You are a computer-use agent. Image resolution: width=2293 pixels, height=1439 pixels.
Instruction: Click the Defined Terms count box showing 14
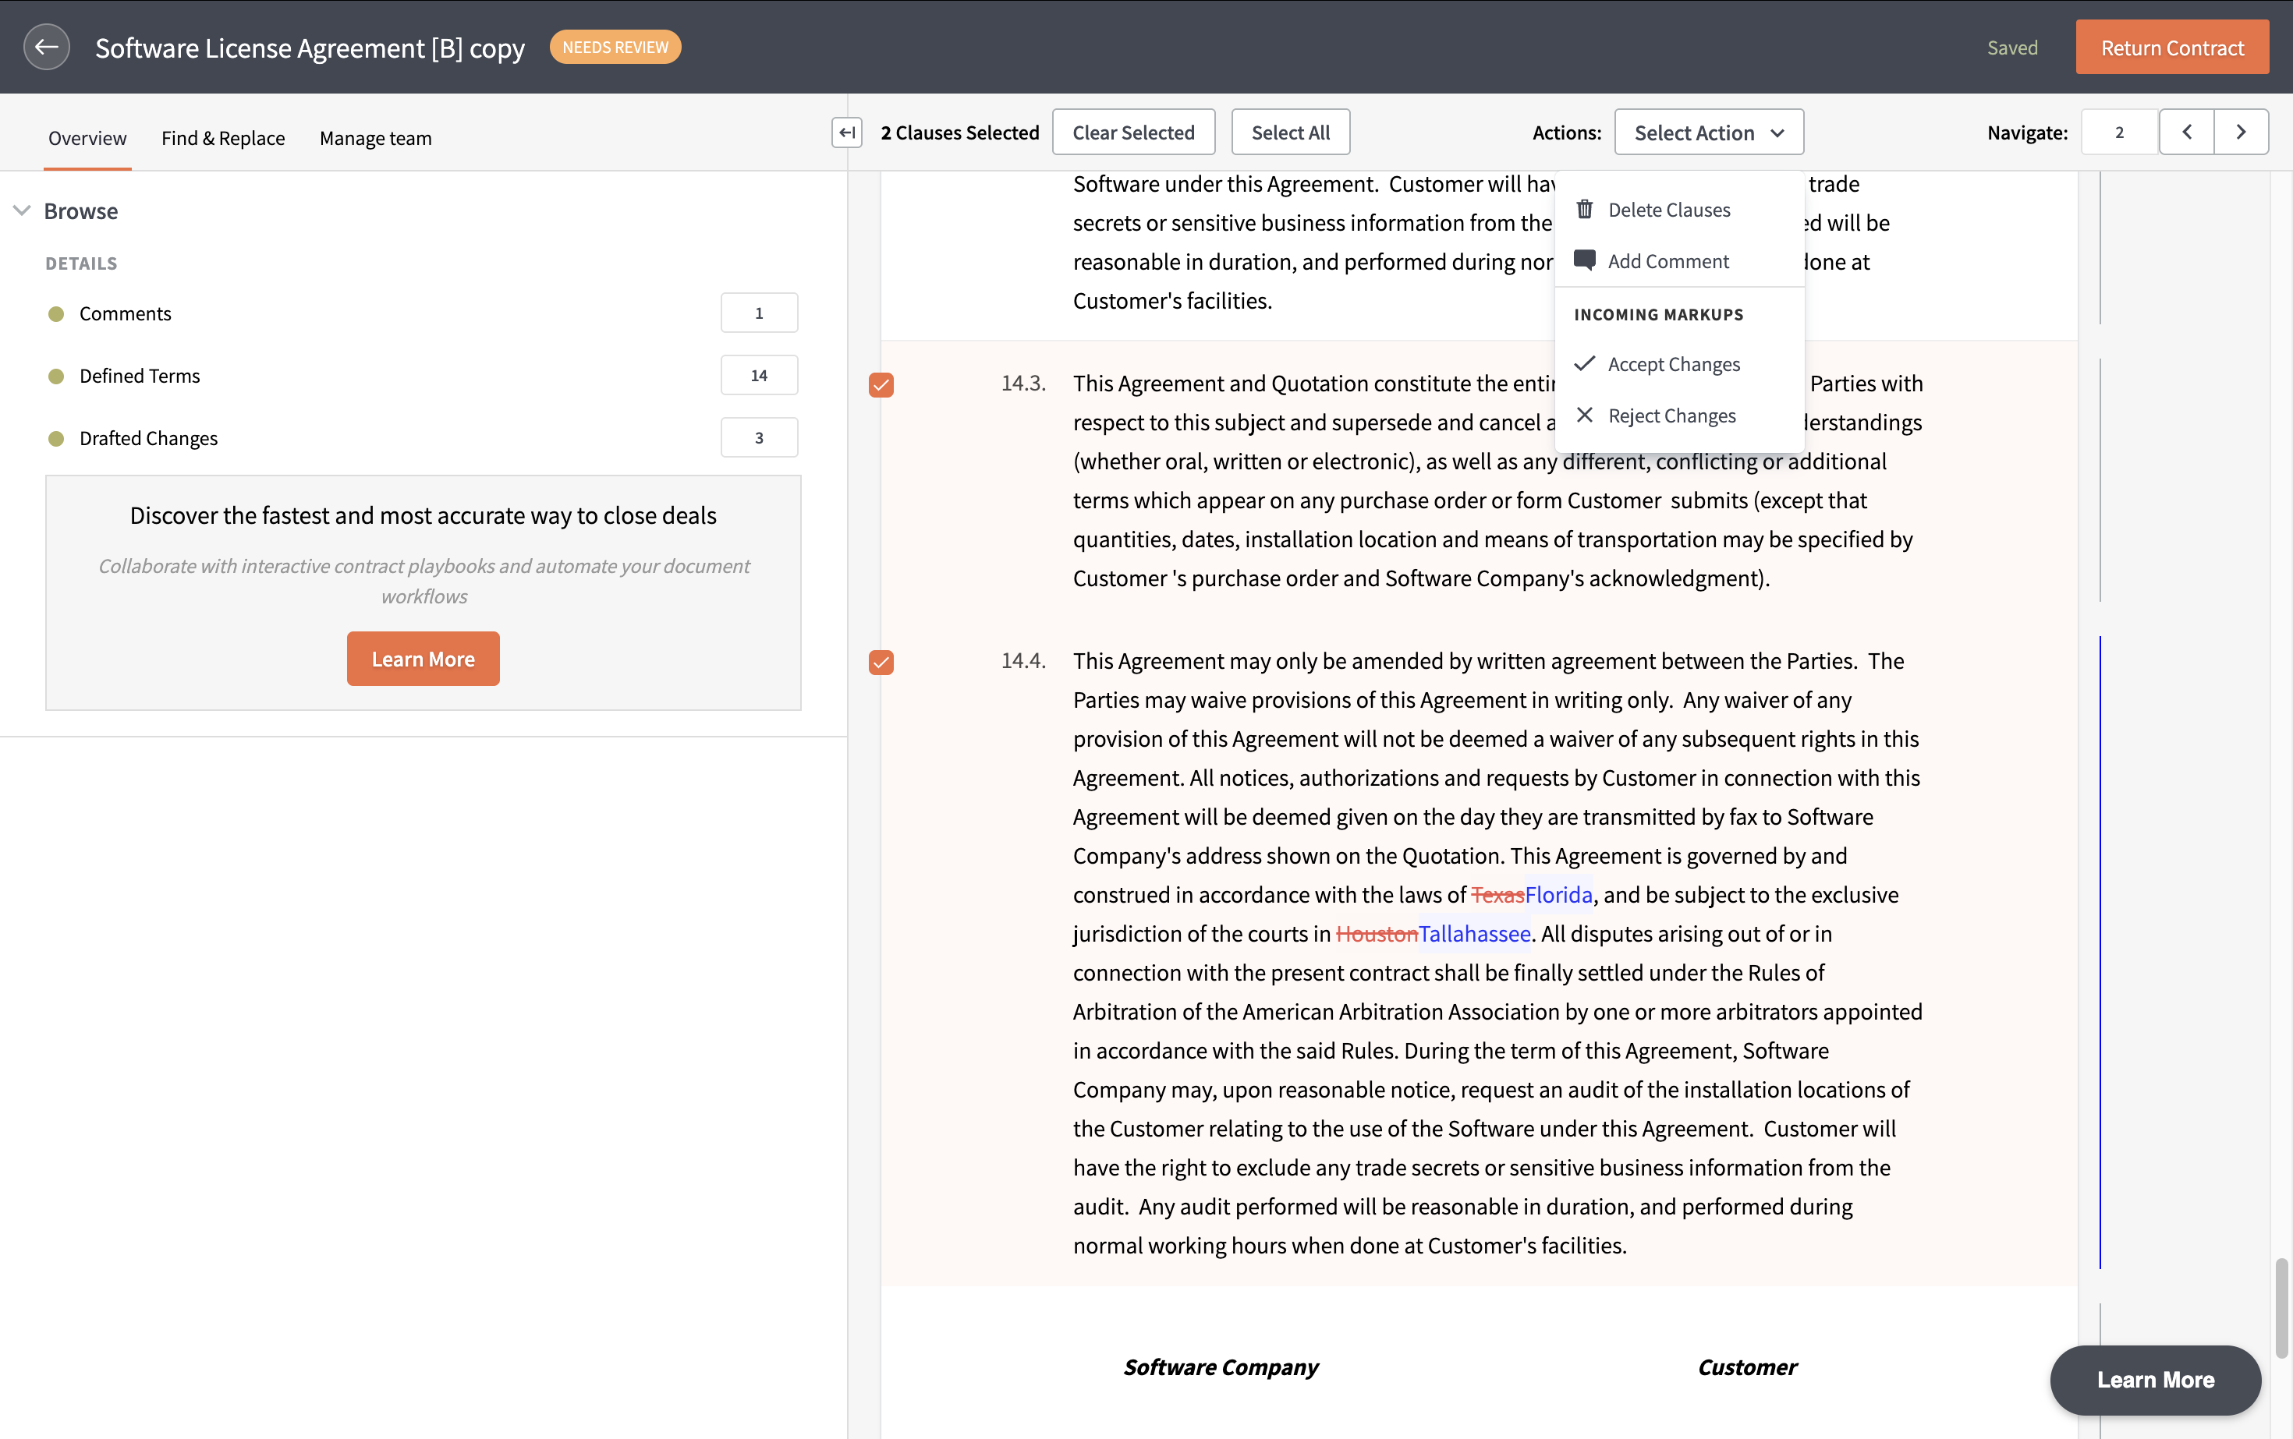[759, 375]
